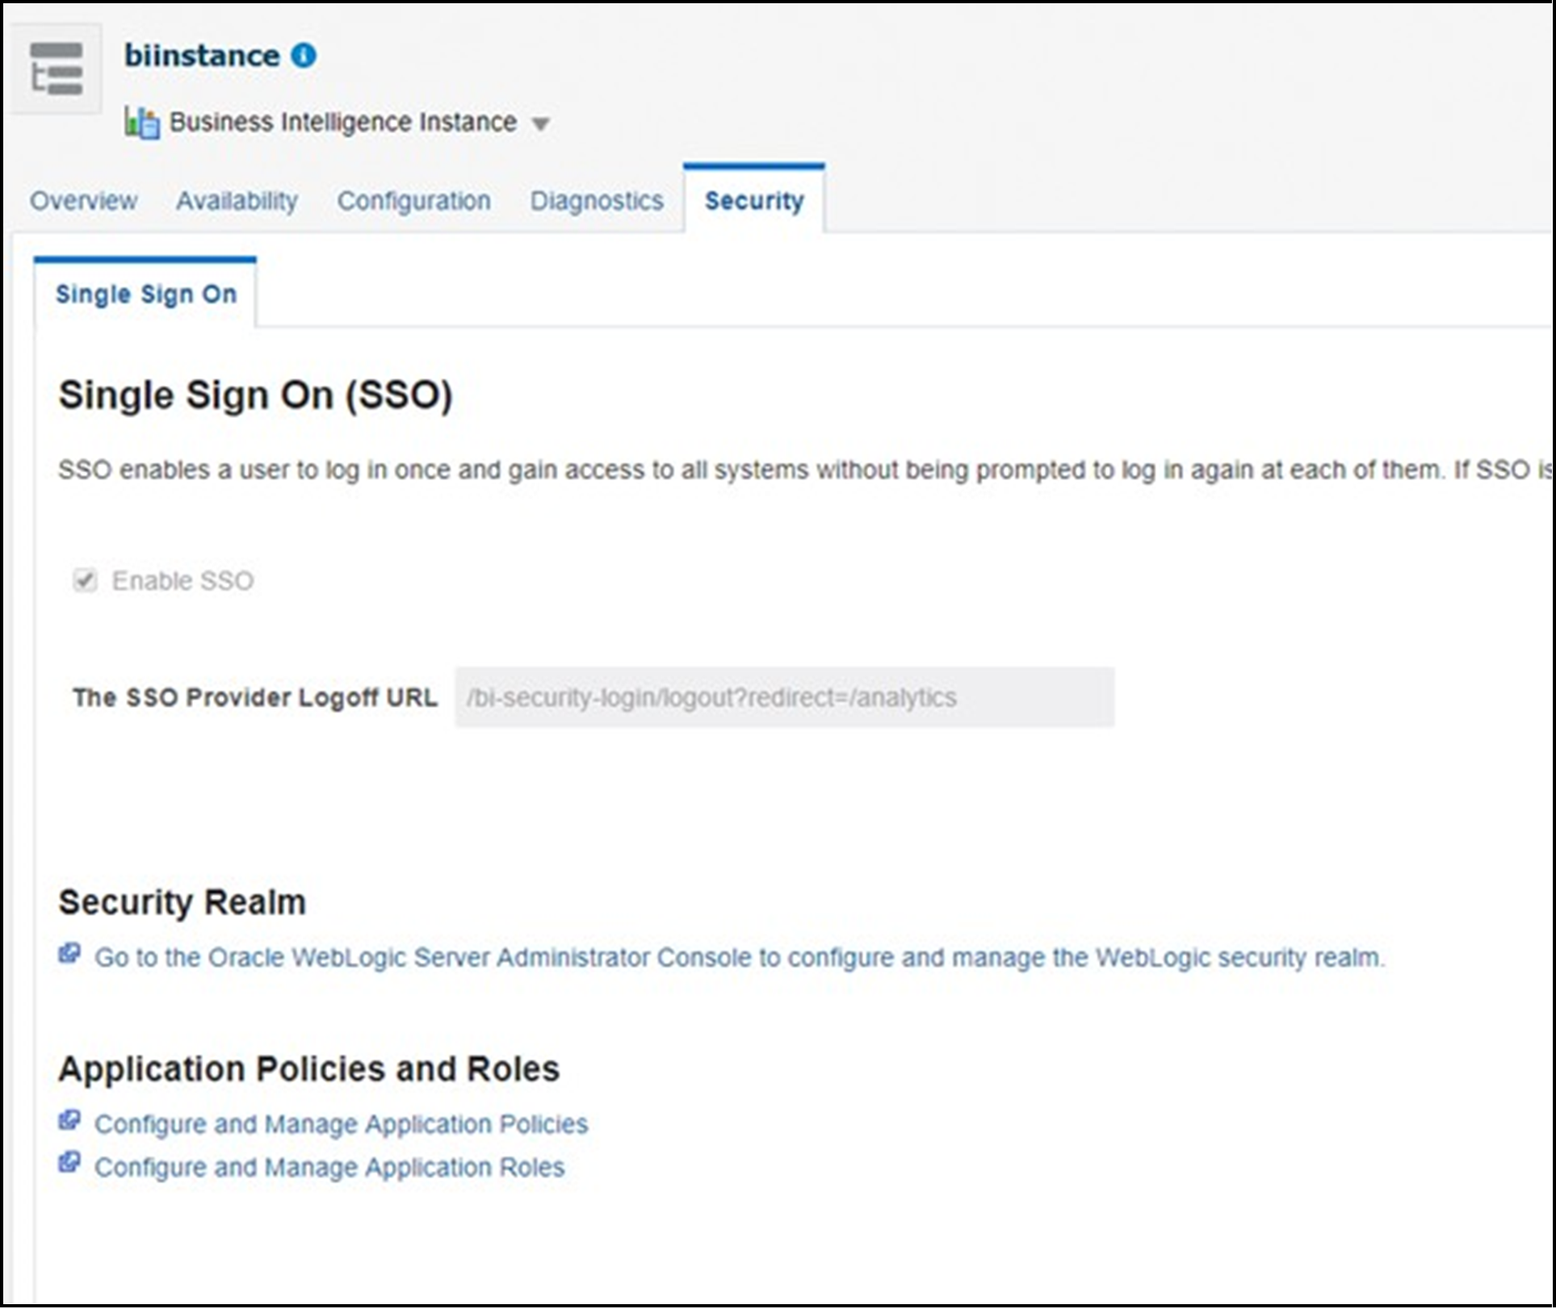Switch to the Availability tab
Image resolution: width=1556 pixels, height=1309 pixels.
tap(237, 200)
